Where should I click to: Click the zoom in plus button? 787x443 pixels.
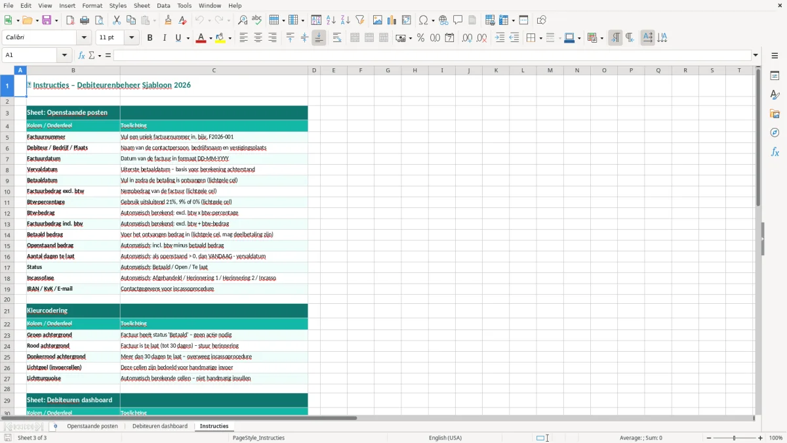coord(761,438)
